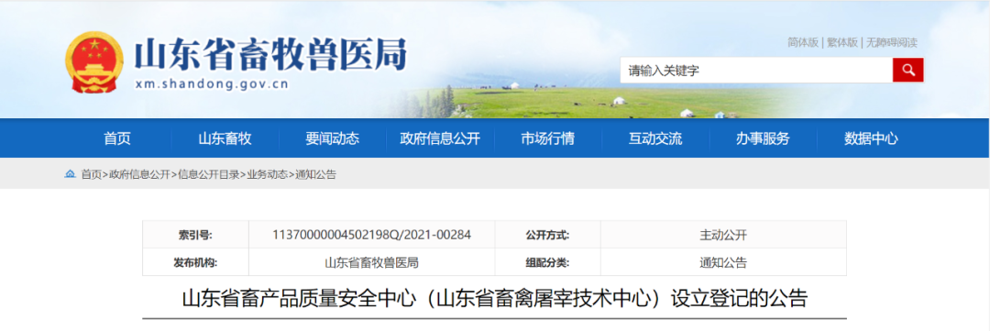Click the red search magnifier button
Viewport: 990px width, 331px height.
(x=907, y=70)
